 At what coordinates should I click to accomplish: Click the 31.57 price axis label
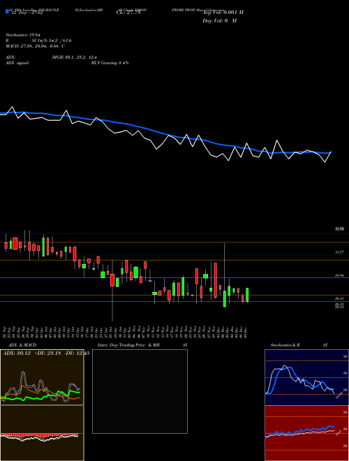pyautogui.click(x=339, y=252)
